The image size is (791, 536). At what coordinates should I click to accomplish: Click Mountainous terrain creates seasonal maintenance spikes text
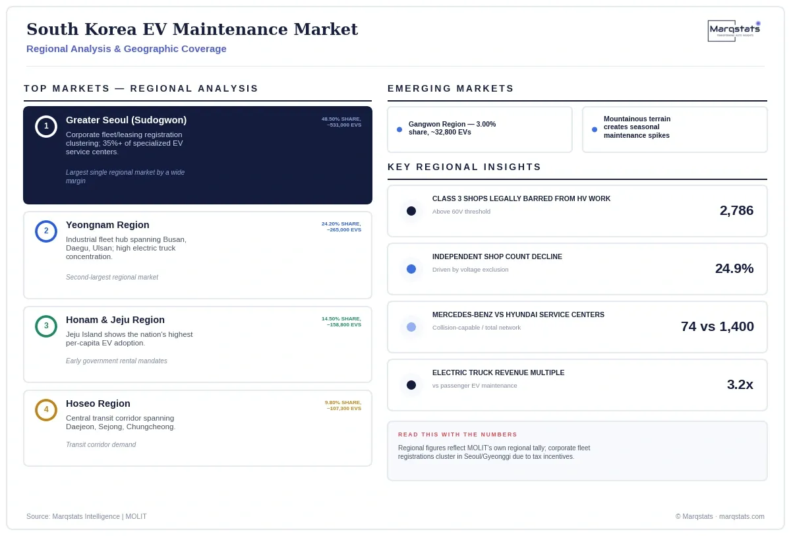tap(637, 127)
